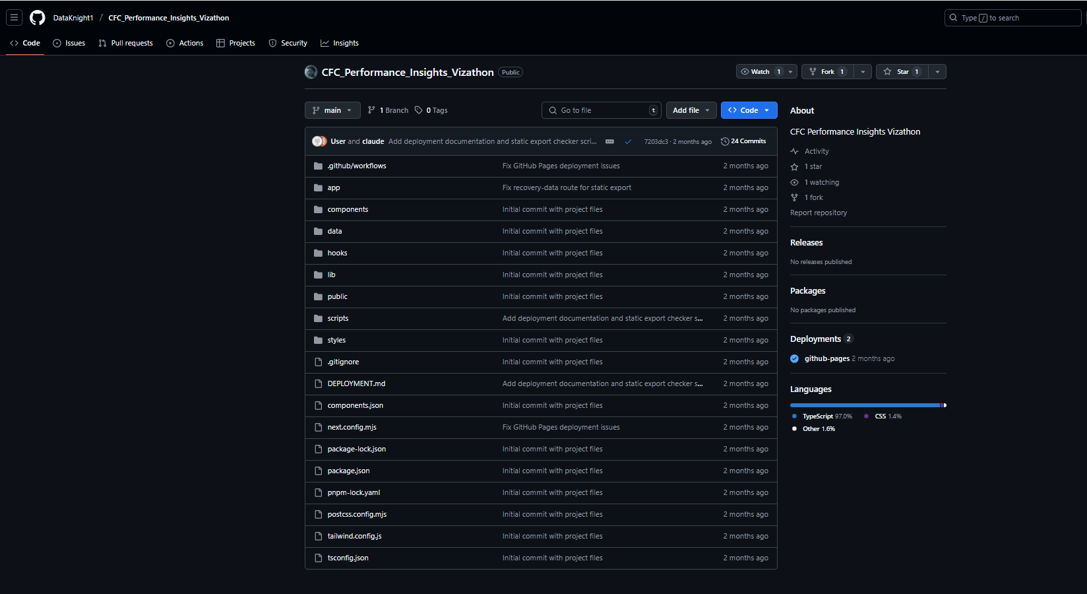Click the repository owner avatar
This screenshot has width=1087, height=594.
click(311, 72)
